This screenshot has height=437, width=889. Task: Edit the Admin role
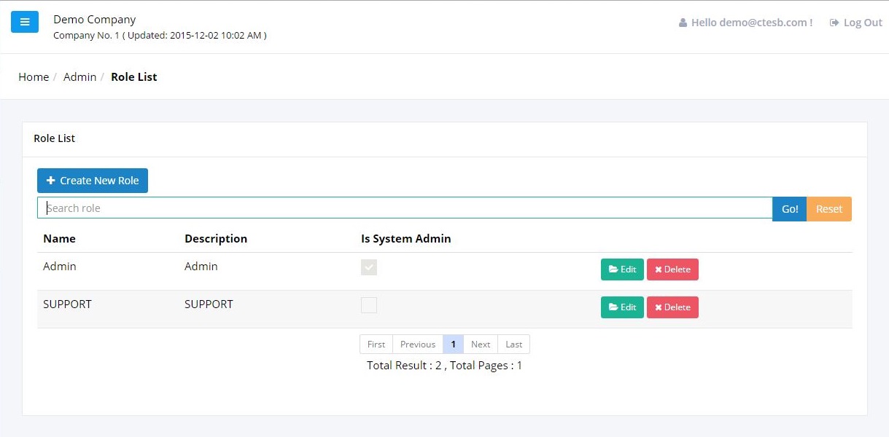622,269
